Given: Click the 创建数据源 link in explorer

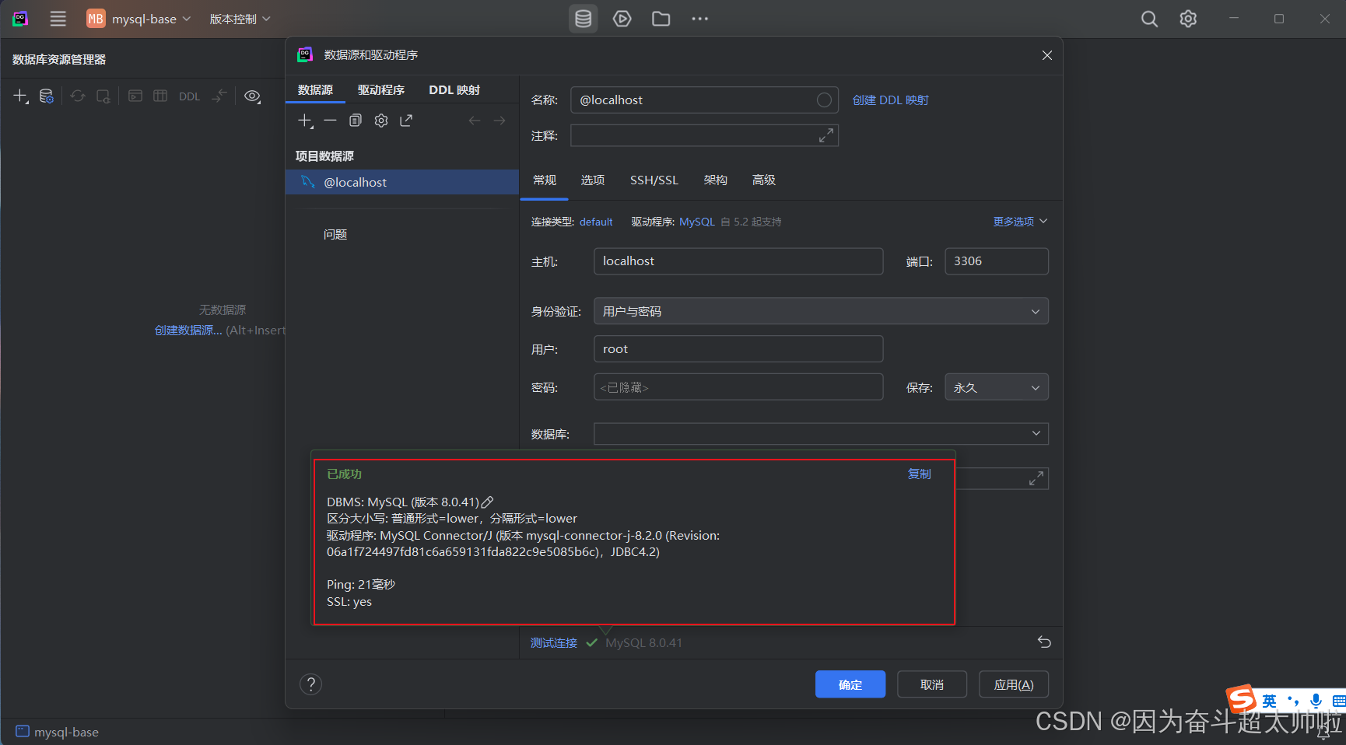Looking at the screenshot, I should coord(188,331).
